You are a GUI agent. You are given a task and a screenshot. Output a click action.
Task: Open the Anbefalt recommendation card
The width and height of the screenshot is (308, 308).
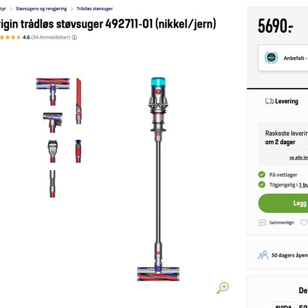[x=283, y=58]
